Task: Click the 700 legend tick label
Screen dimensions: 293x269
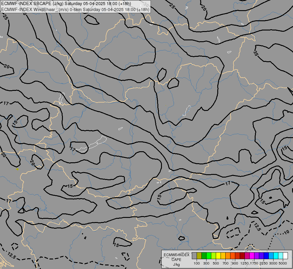Action: [x=226, y=263]
